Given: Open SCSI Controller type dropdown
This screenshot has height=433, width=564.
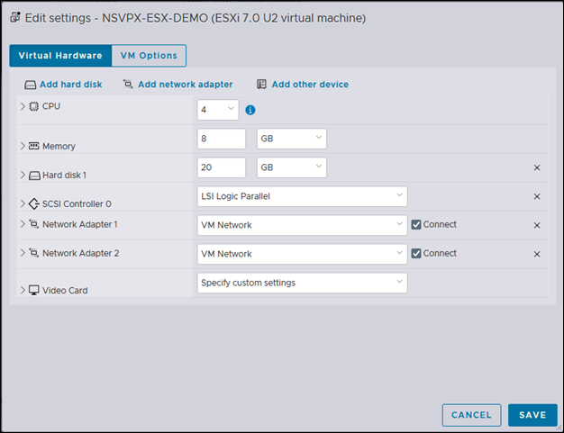Looking at the screenshot, I should [x=302, y=196].
